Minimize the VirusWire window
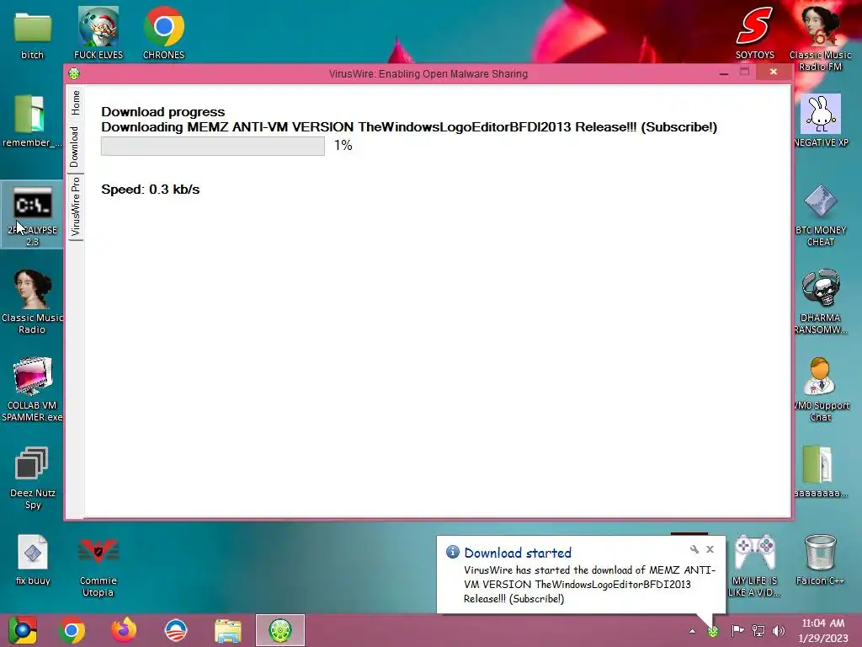Screen dimensions: 862x647 [724, 72]
